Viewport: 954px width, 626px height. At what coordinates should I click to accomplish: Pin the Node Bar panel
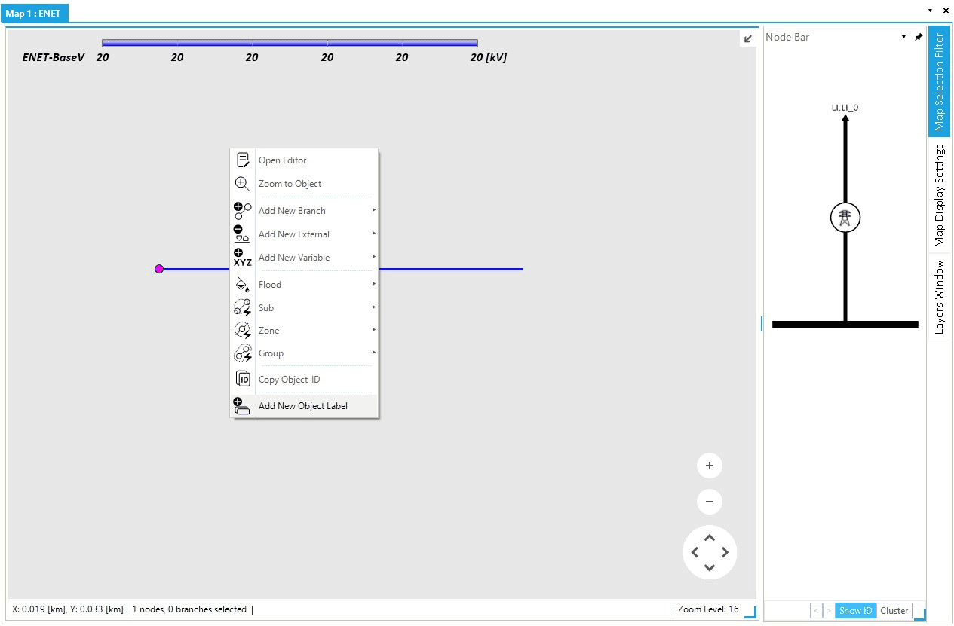[x=918, y=37]
